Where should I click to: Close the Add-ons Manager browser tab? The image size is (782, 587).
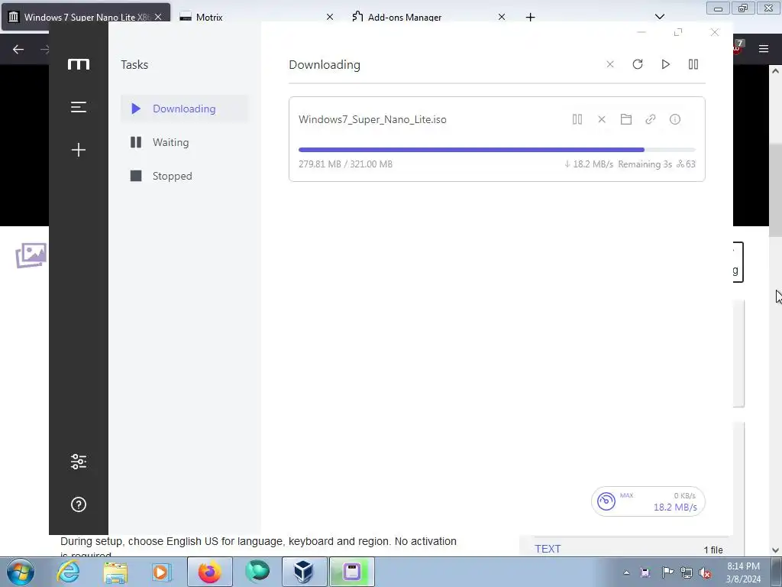pyautogui.click(x=502, y=17)
